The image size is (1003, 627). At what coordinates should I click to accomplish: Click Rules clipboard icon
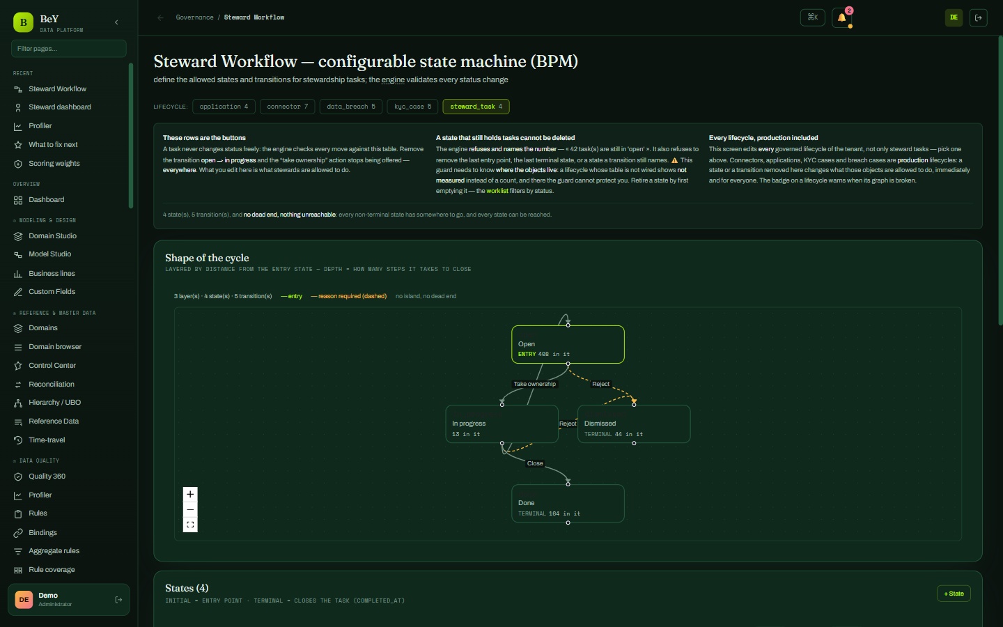click(x=18, y=513)
